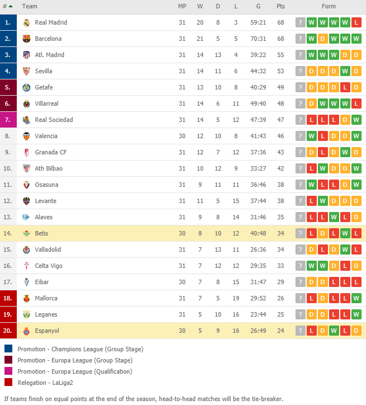Open the Getafe team link
The height and width of the screenshot is (405, 366).
pos(44,87)
